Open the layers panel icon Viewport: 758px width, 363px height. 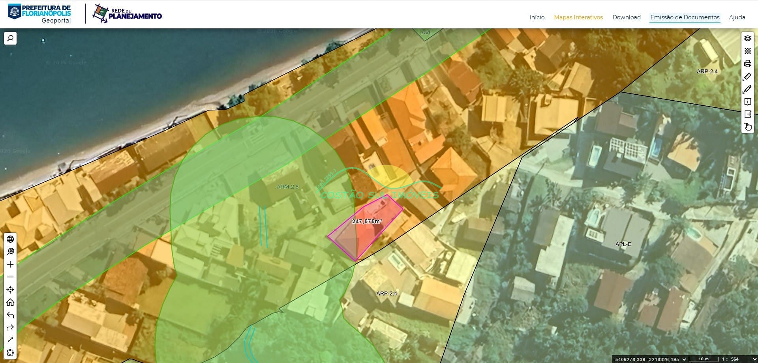pos(747,38)
